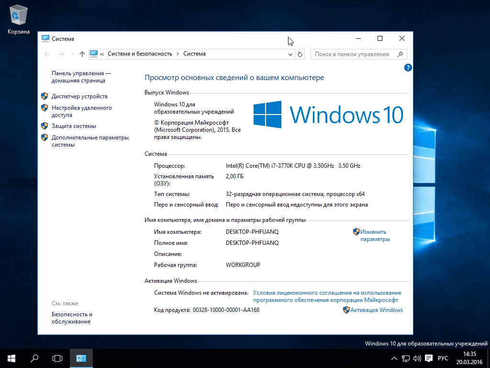The width and height of the screenshot is (490, 368).
Task: Expand address bar history dropdown
Action: tap(290, 55)
